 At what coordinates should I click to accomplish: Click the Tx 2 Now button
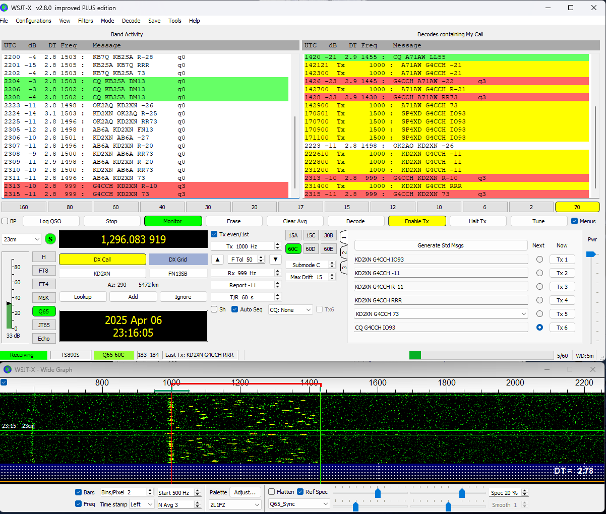click(x=562, y=273)
